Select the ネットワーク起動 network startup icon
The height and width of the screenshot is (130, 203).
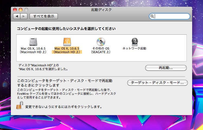tap(135, 42)
